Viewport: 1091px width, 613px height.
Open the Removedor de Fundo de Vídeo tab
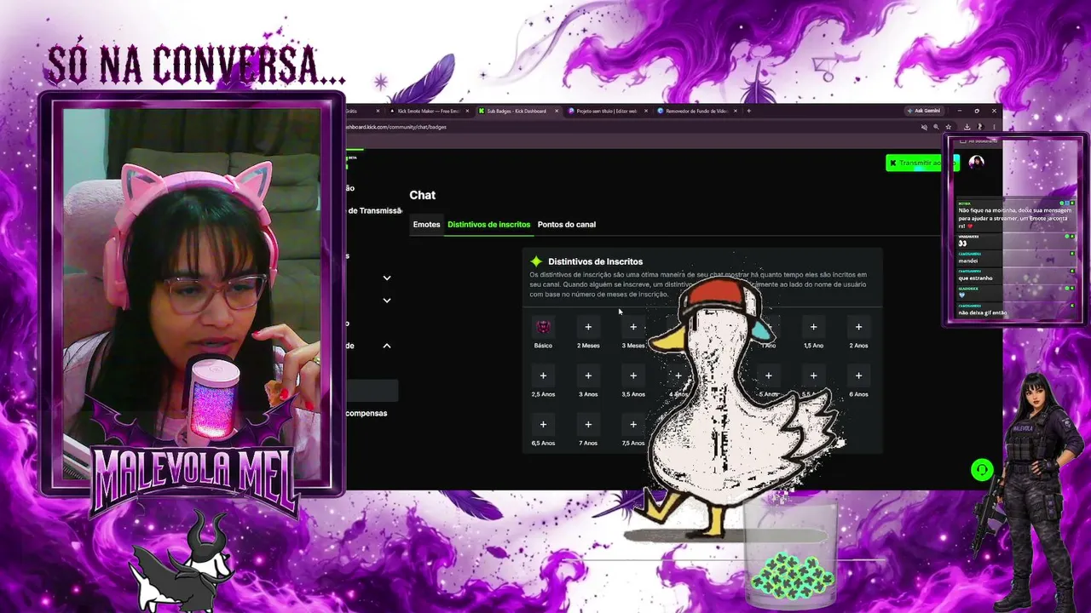695,111
